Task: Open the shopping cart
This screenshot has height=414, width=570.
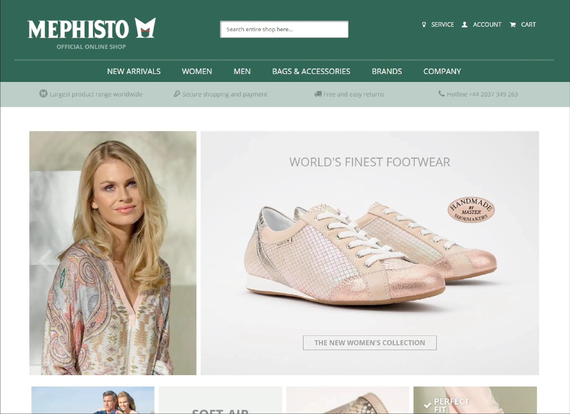Action: click(x=523, y=25)
